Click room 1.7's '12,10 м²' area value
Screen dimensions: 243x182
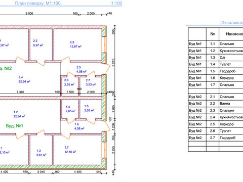click(70, 152)
